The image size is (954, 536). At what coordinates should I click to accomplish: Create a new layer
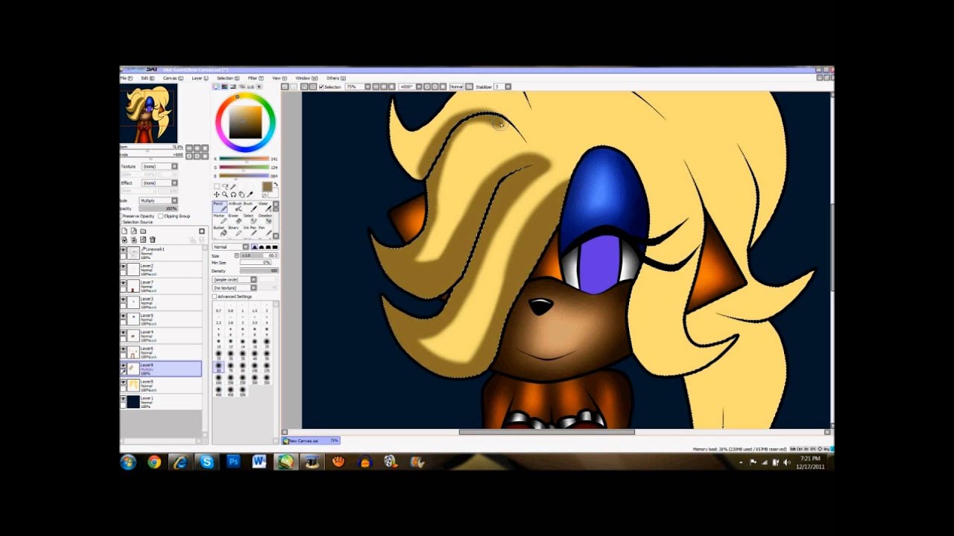(124, 231)
